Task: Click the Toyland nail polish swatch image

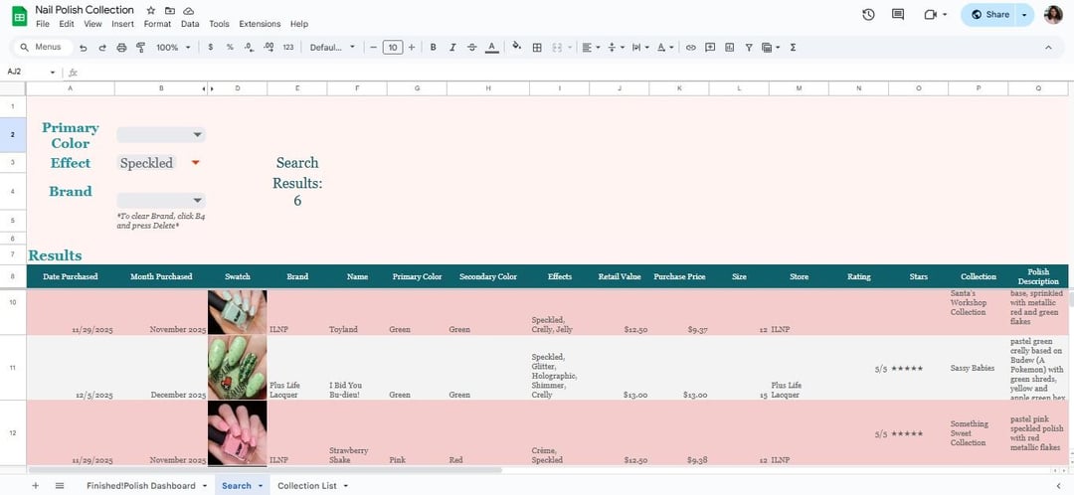Action: 237,312
